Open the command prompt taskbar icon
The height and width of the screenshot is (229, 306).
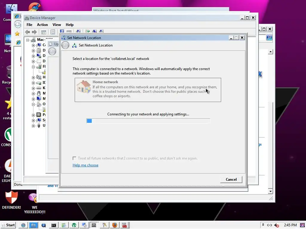54,225
